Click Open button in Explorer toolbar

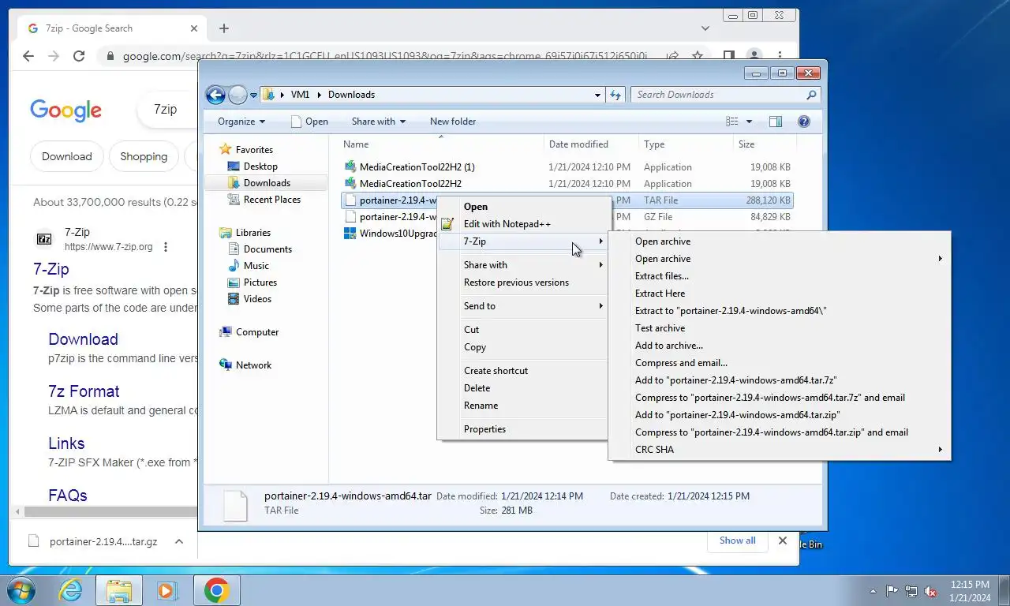click(309, 122)
